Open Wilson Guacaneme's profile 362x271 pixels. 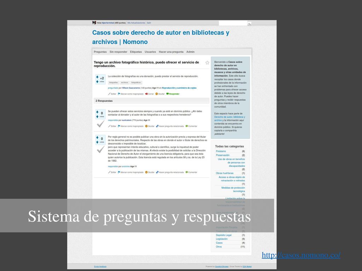pyautogui.click(x=131, y=88)
